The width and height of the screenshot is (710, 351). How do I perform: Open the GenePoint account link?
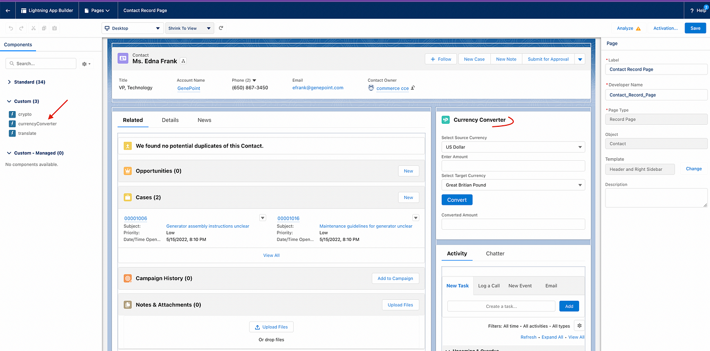click(x=189, y=88)
